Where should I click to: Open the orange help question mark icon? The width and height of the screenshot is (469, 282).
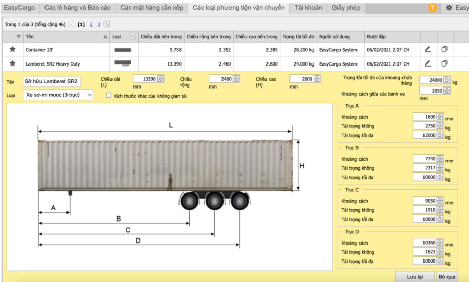[432, 8]
